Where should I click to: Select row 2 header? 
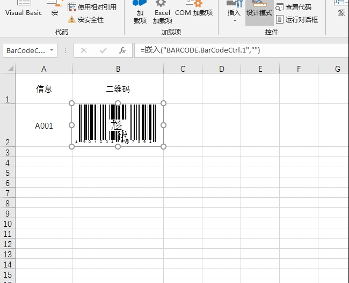click(x=8, y=125)
